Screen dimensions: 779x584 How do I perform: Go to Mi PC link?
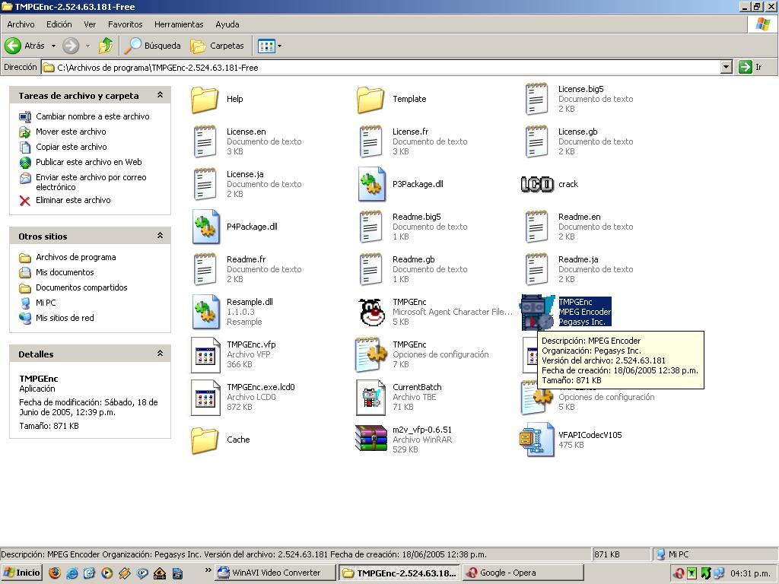[x=46, y=303]
